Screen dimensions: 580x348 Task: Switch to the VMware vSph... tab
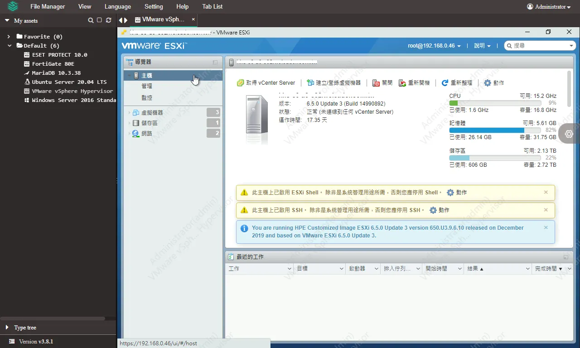pos(163,20)
